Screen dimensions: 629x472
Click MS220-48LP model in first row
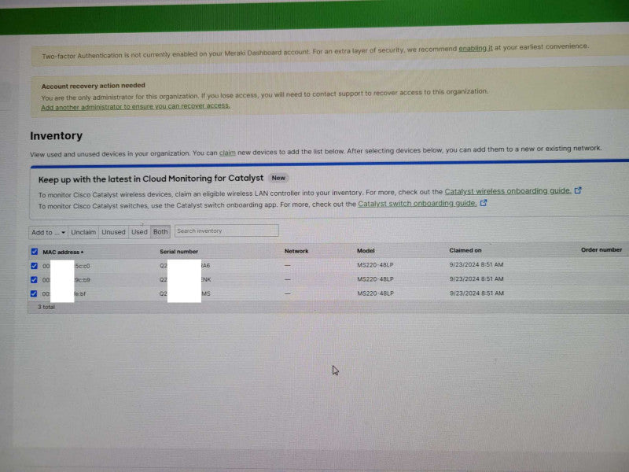[375, 265]
